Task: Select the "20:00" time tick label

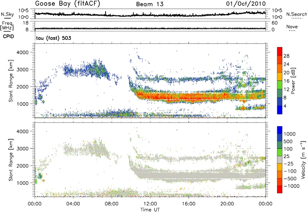Action: coord(227,204)
